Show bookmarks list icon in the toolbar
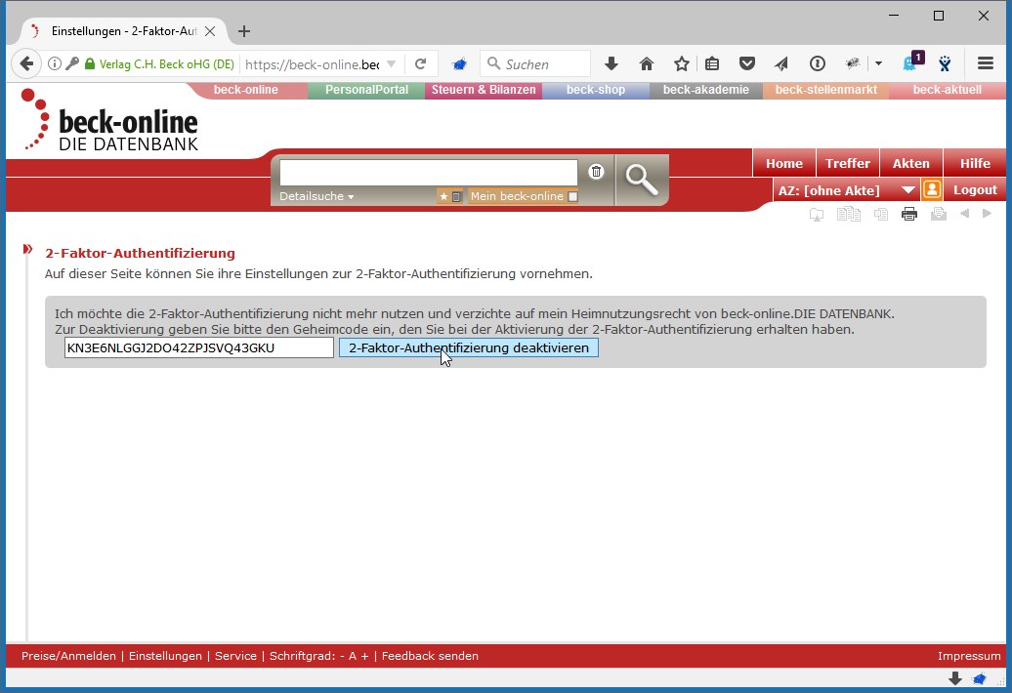The width and height of the screenshot is (1012, 693). (x=712, y=63)
